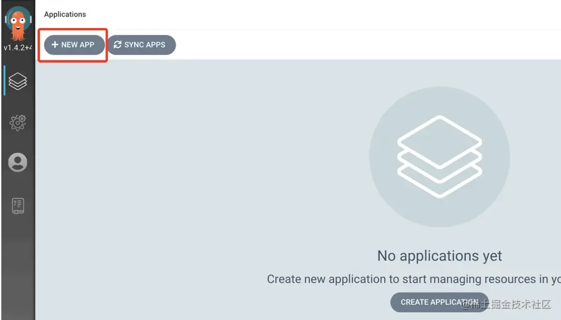561x320 pixels.
Task: Click the version label v1.4.2
Action: click(x=18, y=48)
